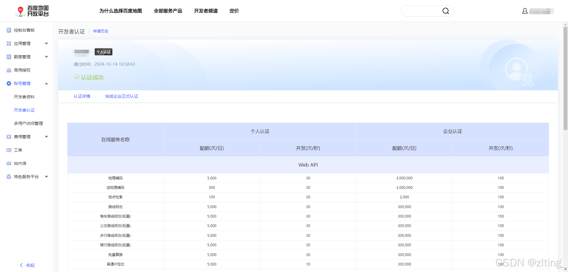Click the collapse sidebar arrow icon
Screen dimensions: 568x272
pos(21,265)
